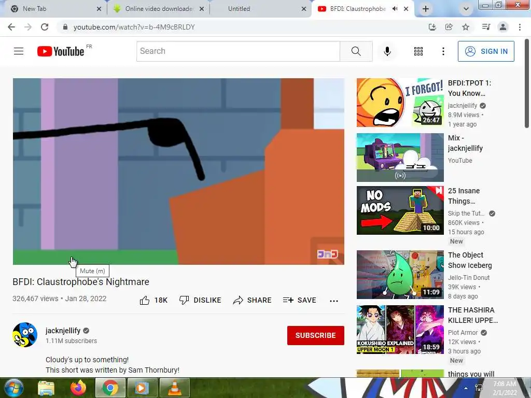Screen dimensions: 531x398
Task: Open 25 Insane Things video thumbnail
Action: pos(400,210)
